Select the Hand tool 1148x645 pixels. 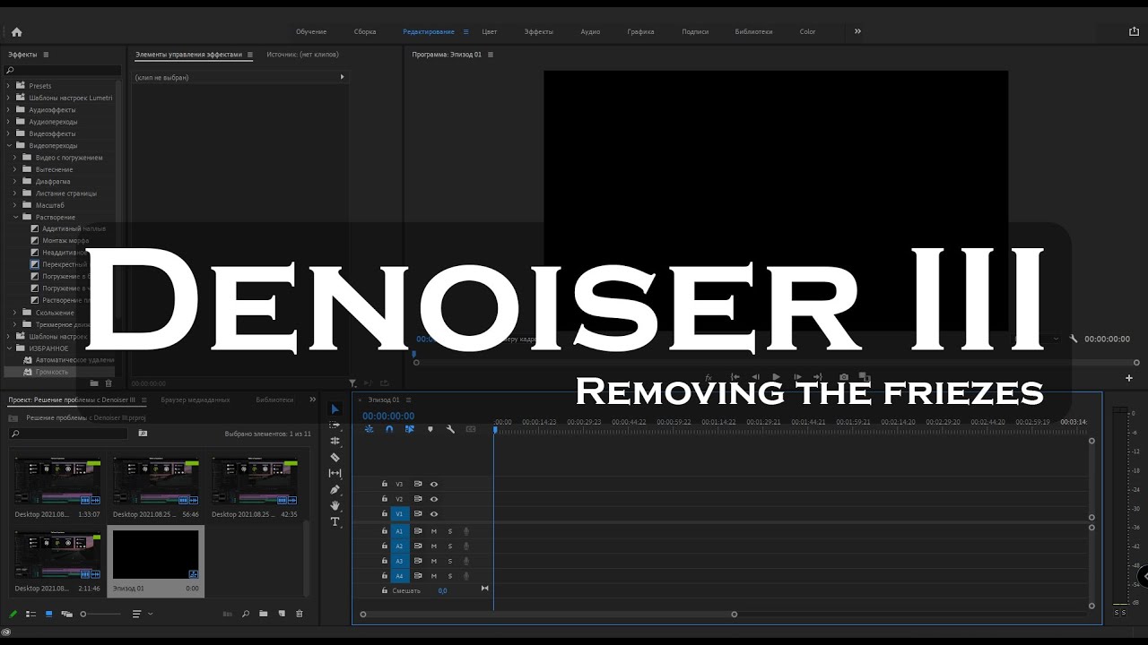335,505
